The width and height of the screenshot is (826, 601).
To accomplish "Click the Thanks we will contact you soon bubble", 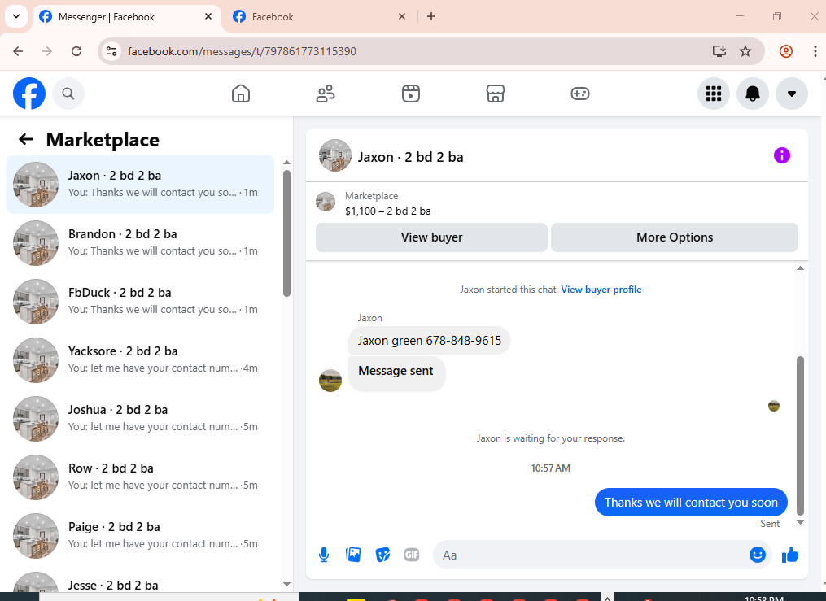I will (x=691, y=503).
